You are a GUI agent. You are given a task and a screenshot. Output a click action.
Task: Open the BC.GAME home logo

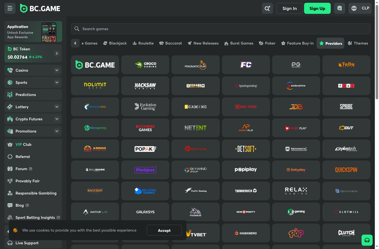[40, 9]
